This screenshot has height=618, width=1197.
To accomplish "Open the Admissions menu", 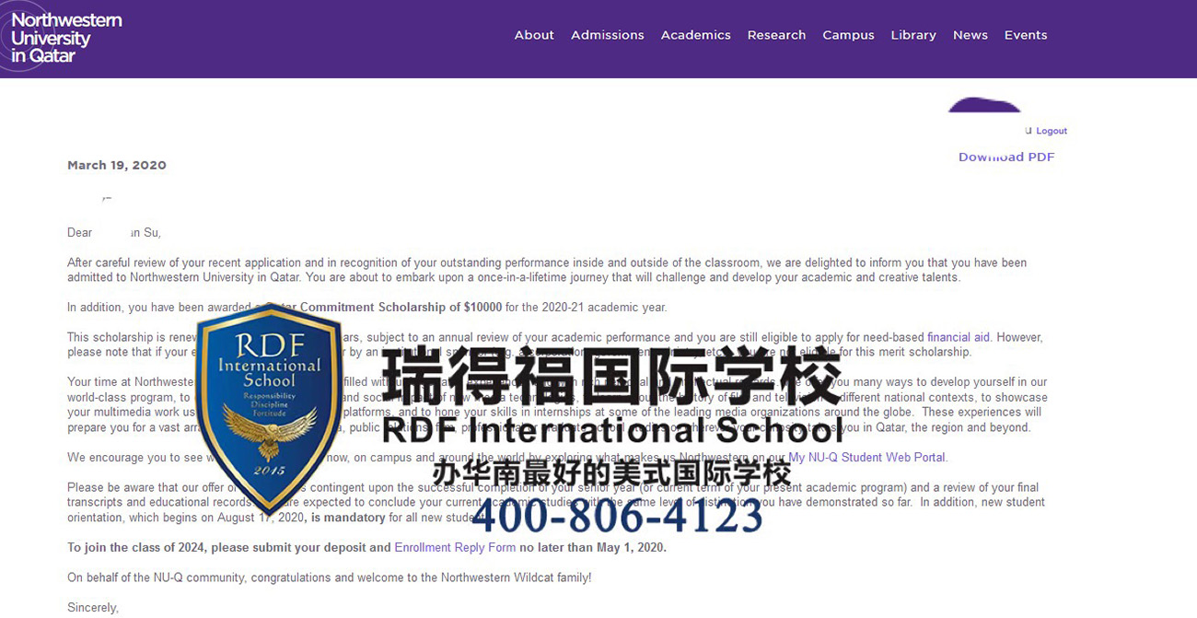I will click(x=608, y=35).
